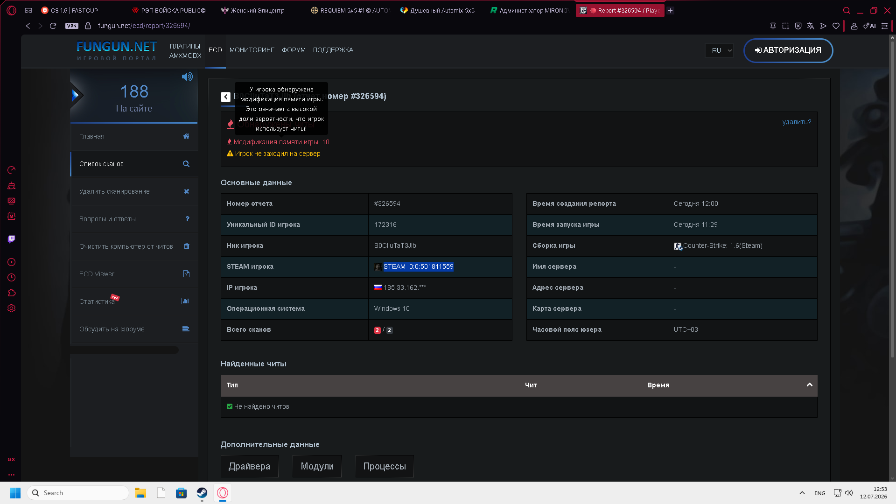Image resolution: width=896 pixels, height=504 pixels.
Task: Select the ECD tab in navigation
Action: click(215, 50)
